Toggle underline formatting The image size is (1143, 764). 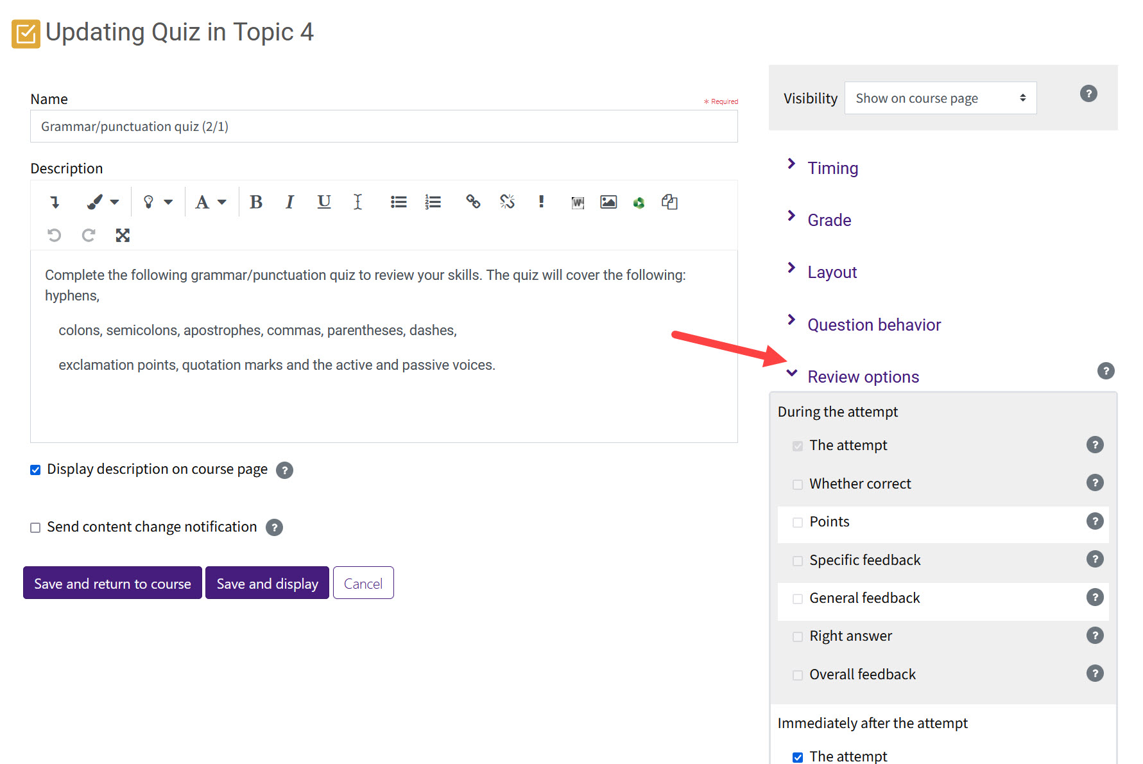point(324,202)
